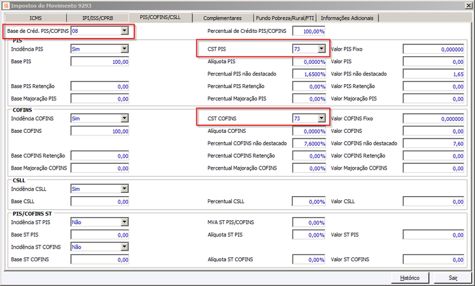Select the PIS/COFINS/CSLL tab
This screenshot has width=475, height=286.
point(160,17)
